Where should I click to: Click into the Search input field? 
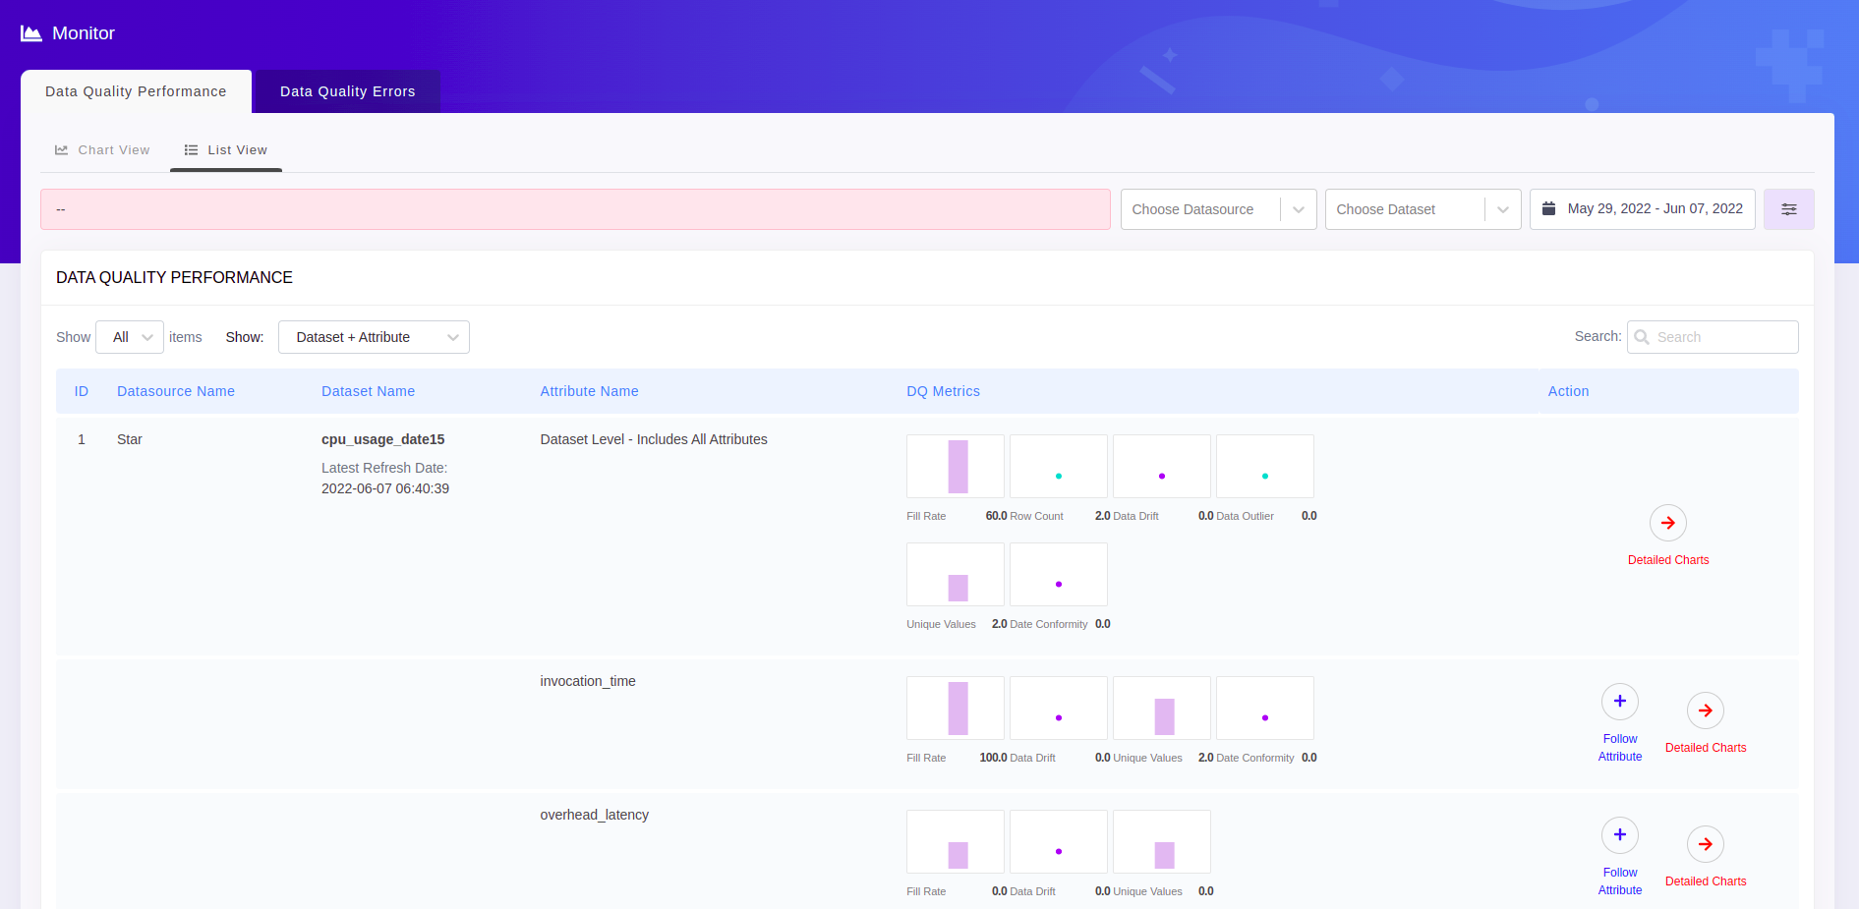pyautogui.click(x=1722, y=337)
